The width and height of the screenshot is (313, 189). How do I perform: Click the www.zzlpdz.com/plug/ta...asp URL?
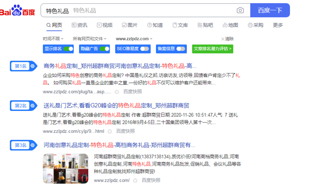[77, 92]
